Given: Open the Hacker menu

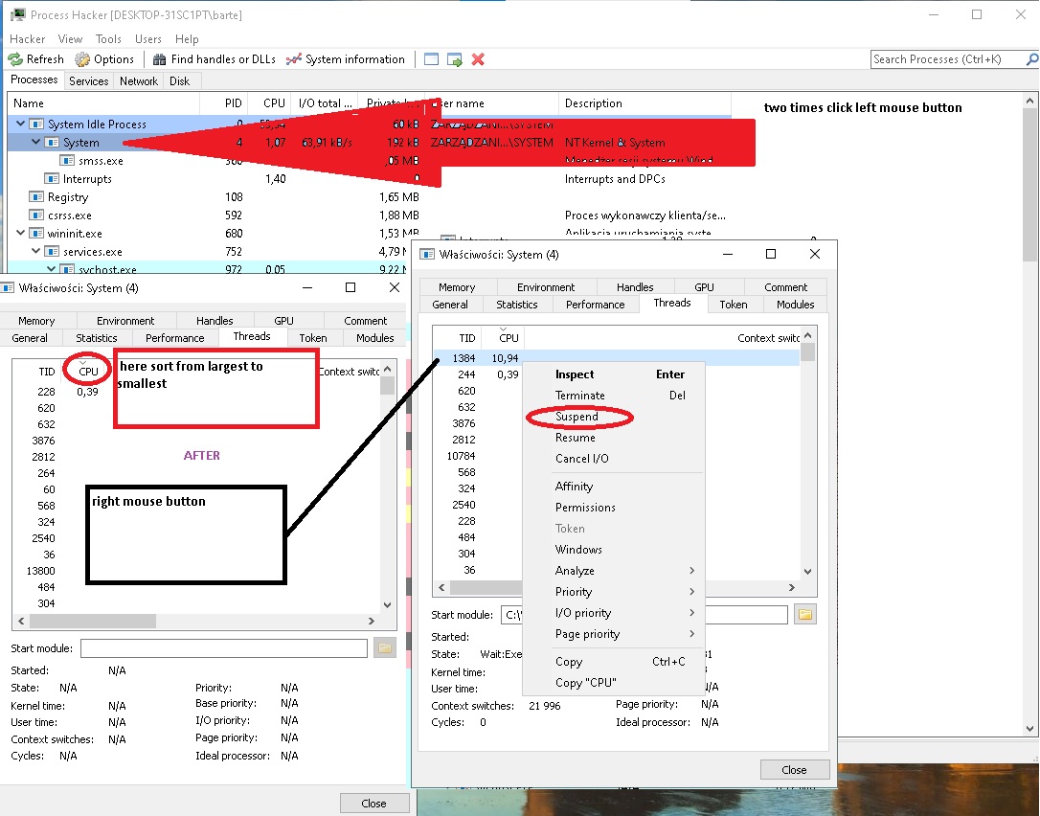Looking at the screenshot, I should coord(27,39).
